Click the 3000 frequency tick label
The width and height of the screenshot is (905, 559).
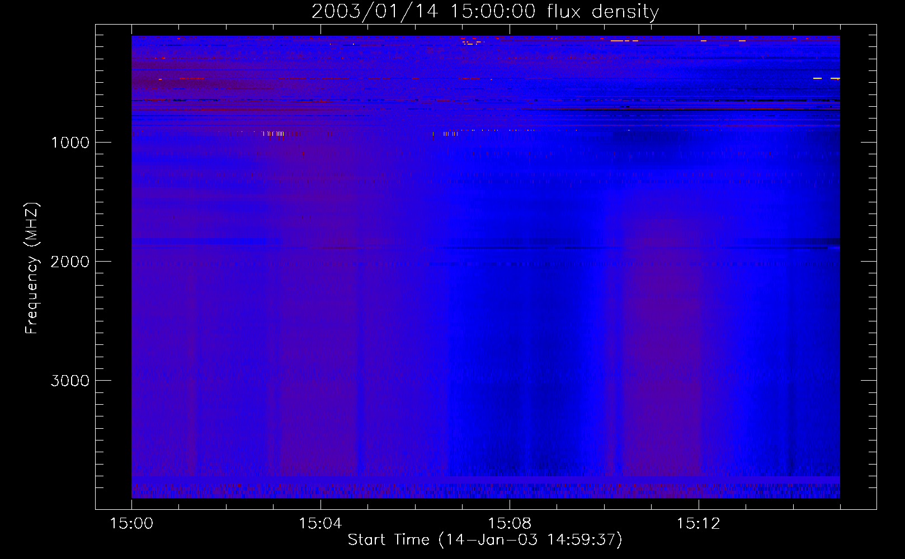(x=70, y=381)
